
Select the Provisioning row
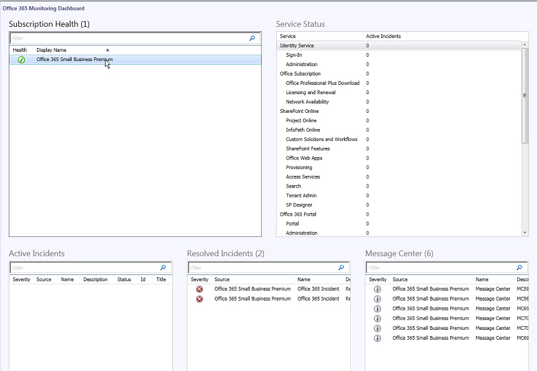(399, 168)
